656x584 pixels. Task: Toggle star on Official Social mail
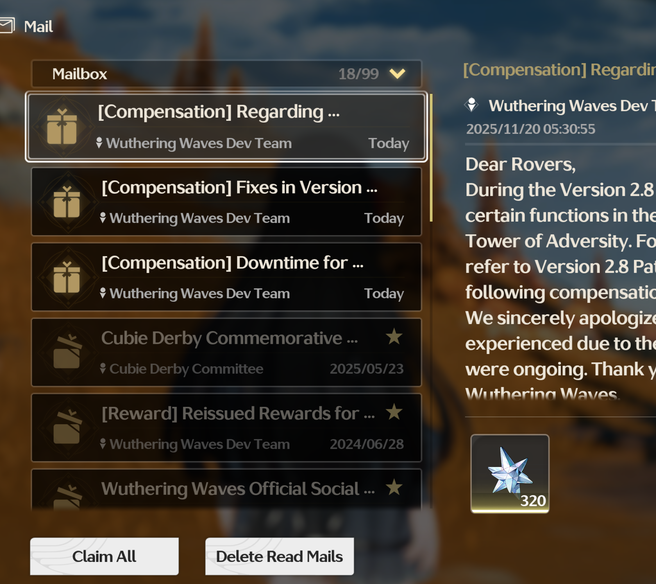pyautogui.click(x=394, y=487)
